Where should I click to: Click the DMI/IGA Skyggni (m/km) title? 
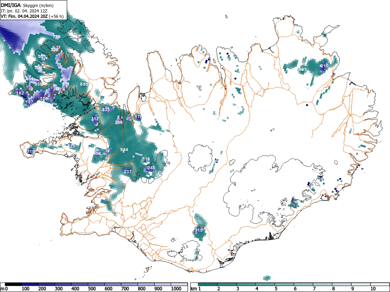point(27,5)
